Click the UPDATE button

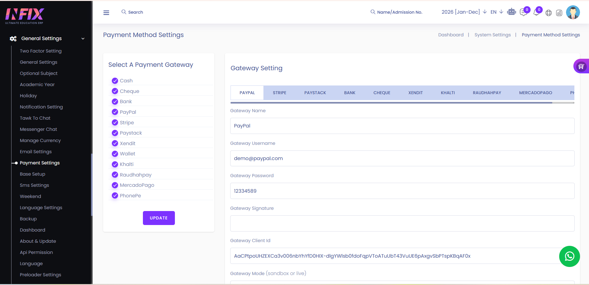[159, 218]
